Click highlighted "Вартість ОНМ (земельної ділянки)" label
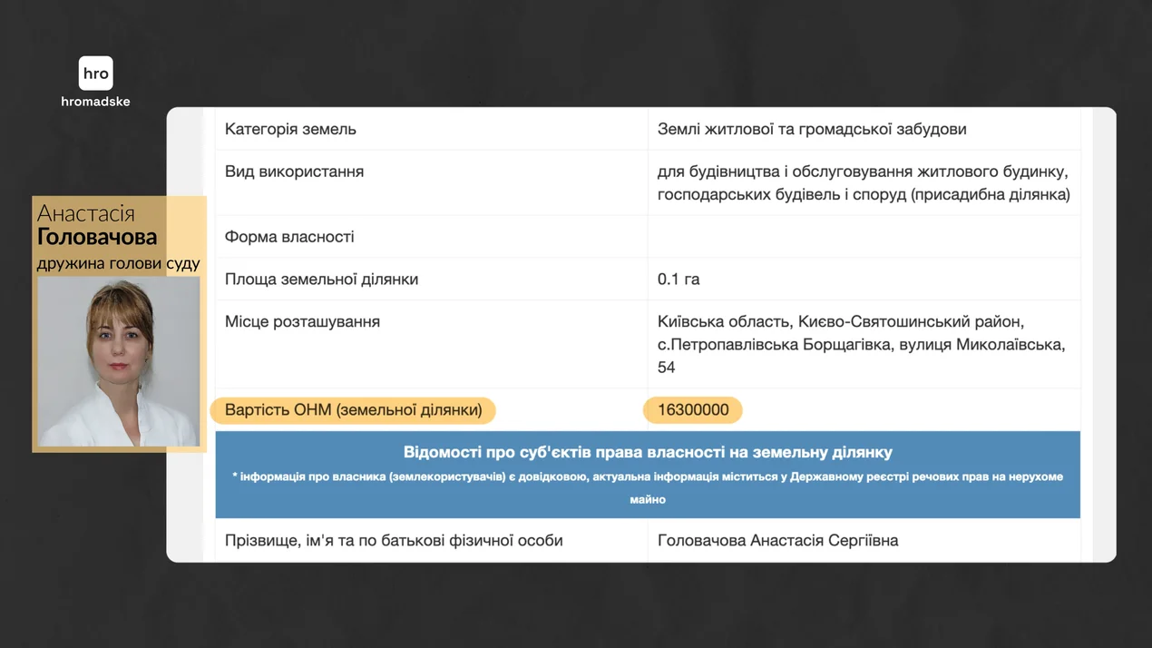 click(x=353, y=411)
